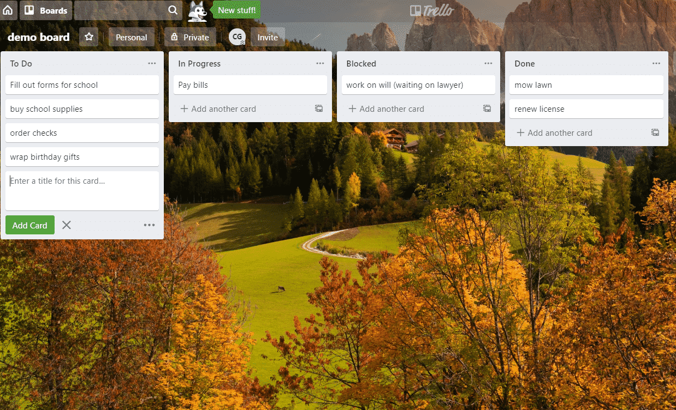
Task: Open the Personal team selector
Action: pyautogui.click(x=131, y=37)
